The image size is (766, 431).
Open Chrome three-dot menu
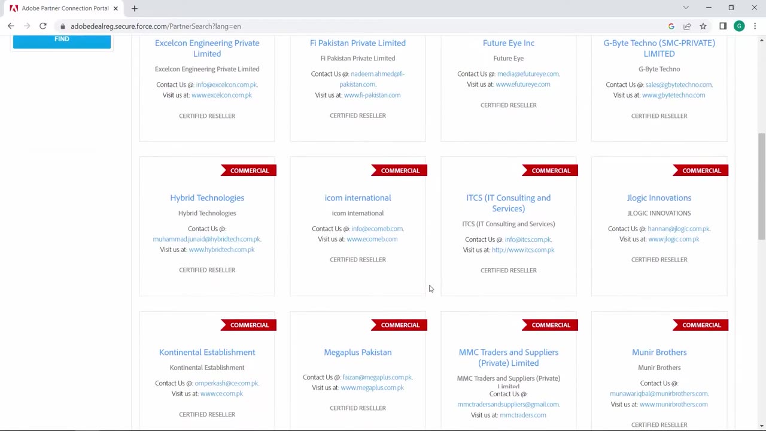755,26
